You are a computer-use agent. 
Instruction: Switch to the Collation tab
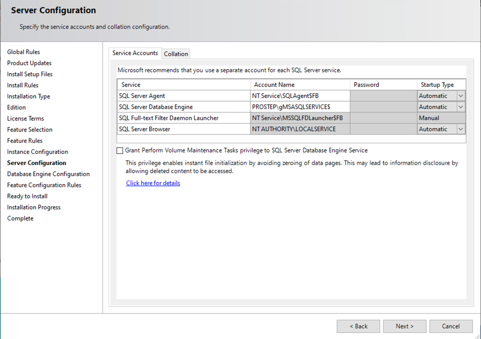[x=176, y=53]
